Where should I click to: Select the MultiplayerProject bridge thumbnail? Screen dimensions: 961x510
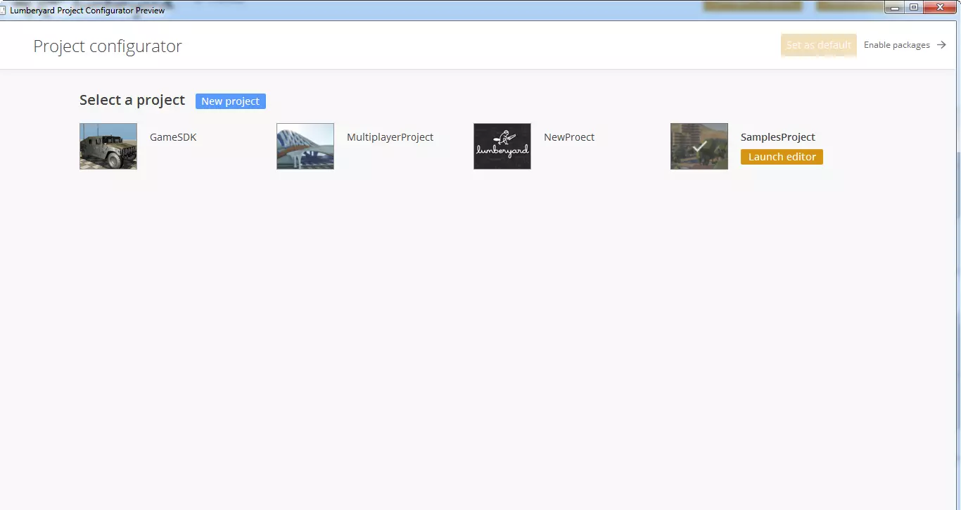click(x=305, y=146)
